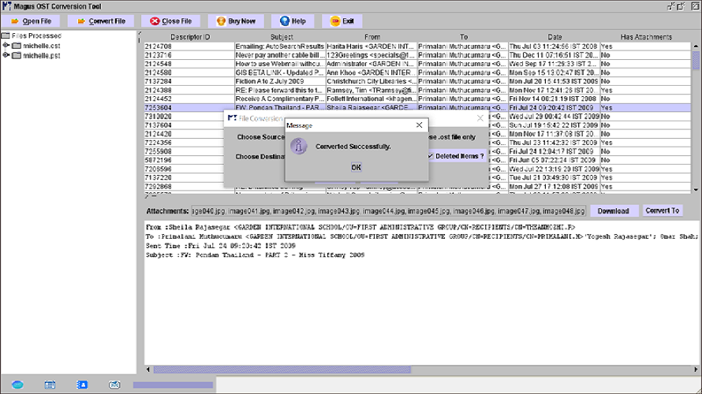This screenshot has height=394, width=702.
Task: Click the Exit toolbar button
Action: tap(342, 21)
